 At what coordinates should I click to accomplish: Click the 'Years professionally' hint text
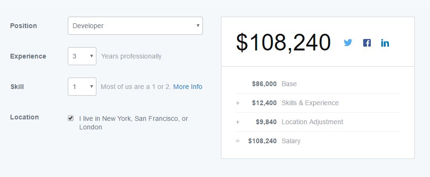131,56
